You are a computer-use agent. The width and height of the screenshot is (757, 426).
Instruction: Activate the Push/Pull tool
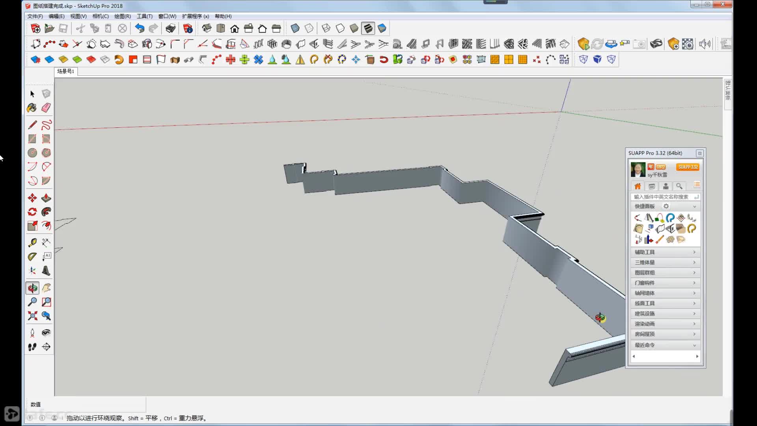point(46,198)
